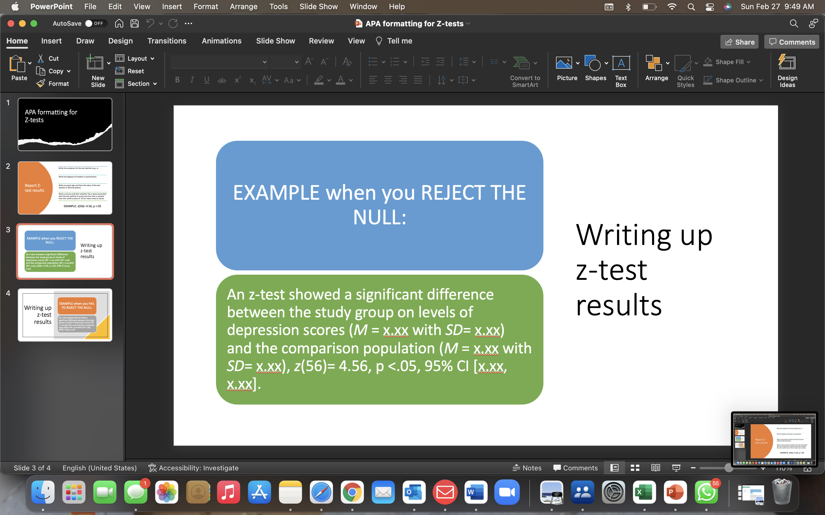
Task: Switch to the Transitions ribbon tab
Action: (x=167, y=41)
